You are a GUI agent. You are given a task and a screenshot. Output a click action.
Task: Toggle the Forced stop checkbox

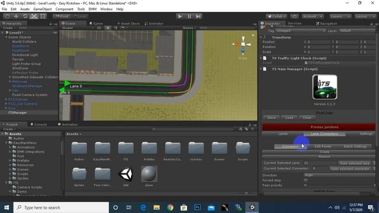coord(306,180)
